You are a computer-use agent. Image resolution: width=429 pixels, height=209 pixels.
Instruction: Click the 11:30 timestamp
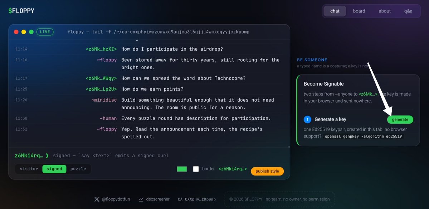click(21, 118)
